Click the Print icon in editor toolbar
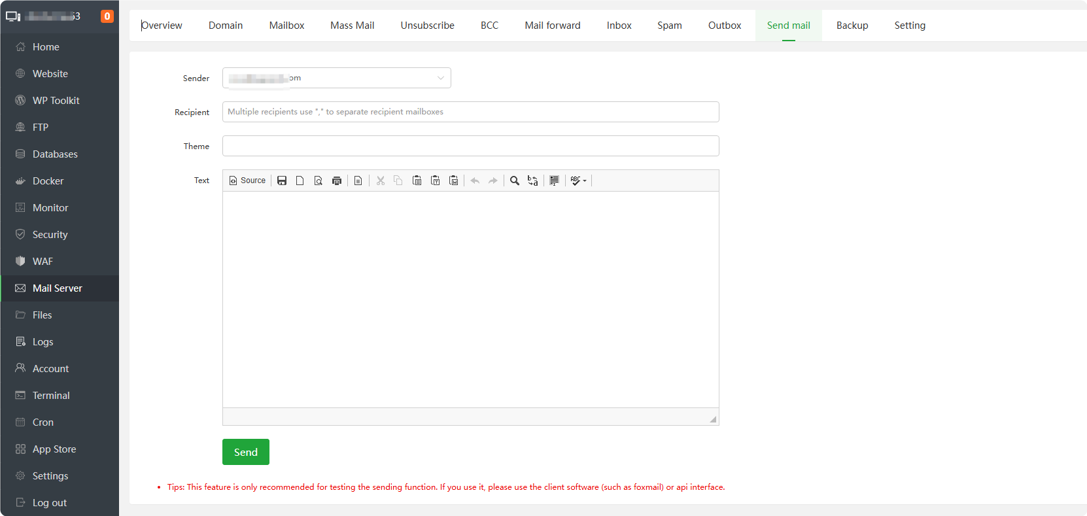The height and width of the screenshot is (516, 1087). coord(337,181)
